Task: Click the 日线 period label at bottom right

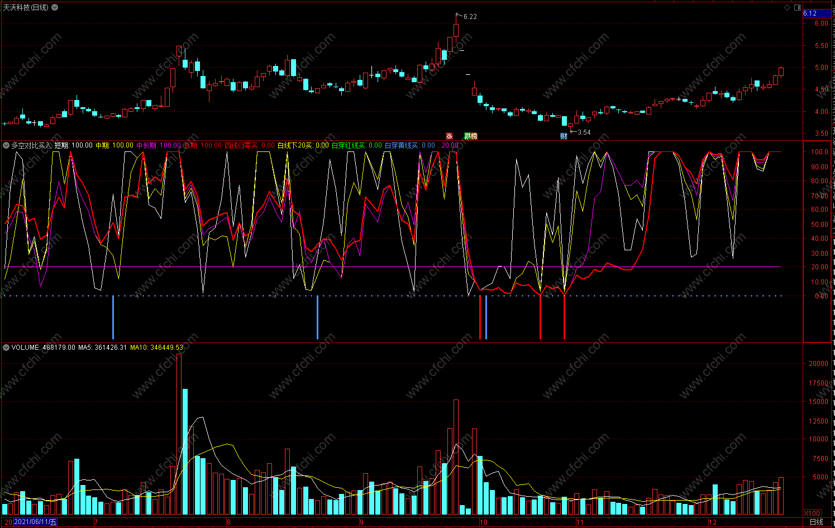Action: [817, 522]
